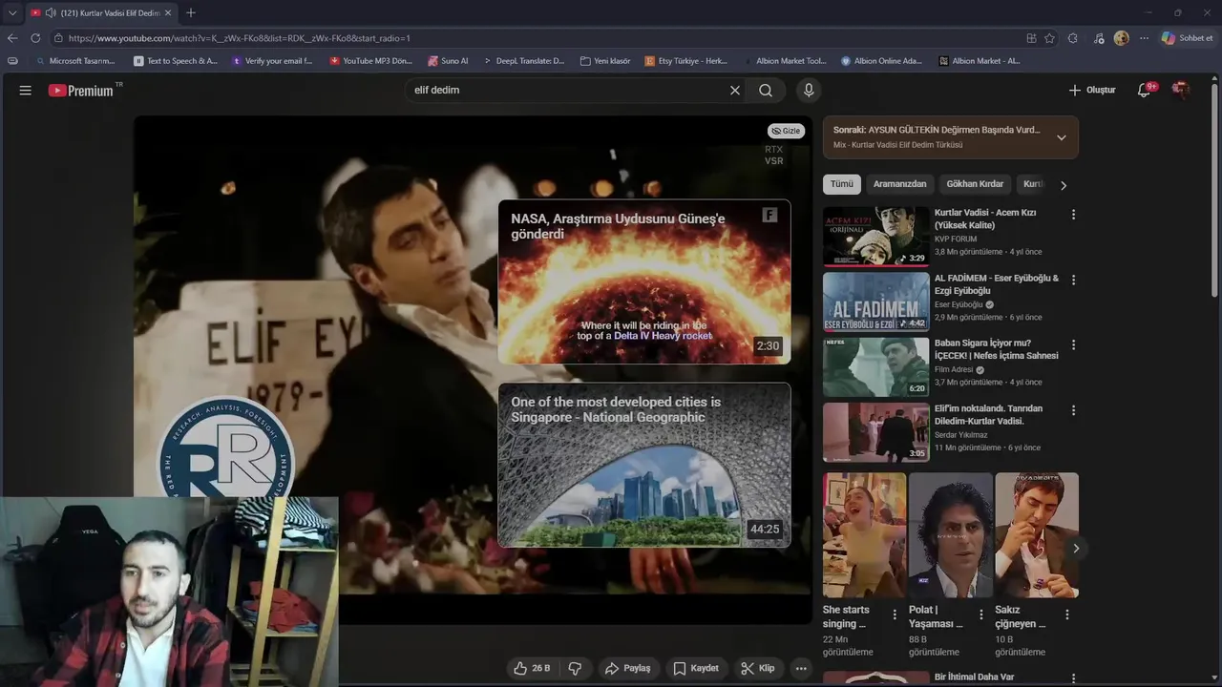
Task: Play Kurtlar Vadisi - Acem Kızı thumbnail
Action: coord(875,237)
